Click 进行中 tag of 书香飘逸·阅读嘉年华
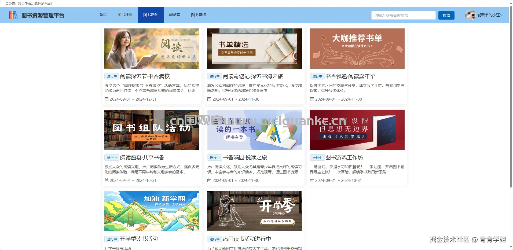 point(317,76)
